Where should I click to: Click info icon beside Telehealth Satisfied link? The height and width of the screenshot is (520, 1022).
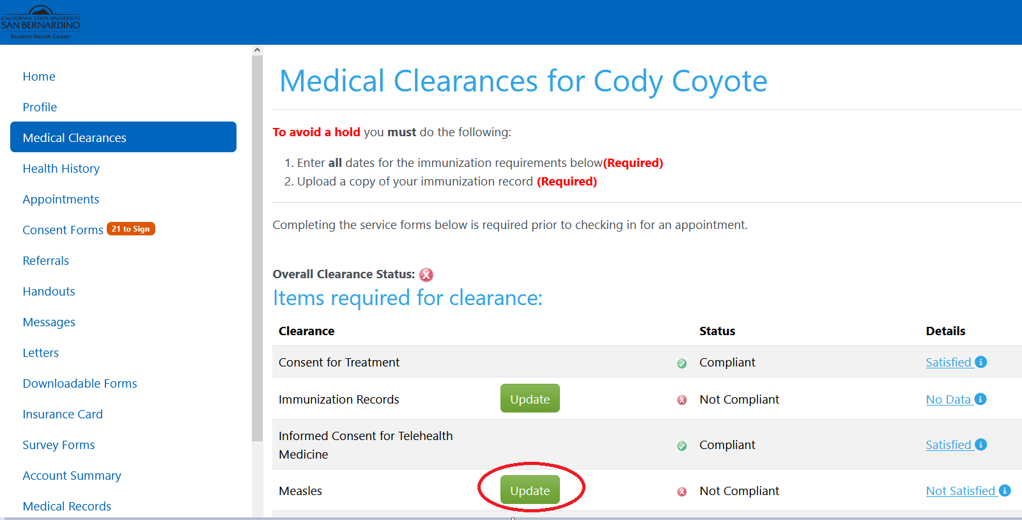click(981, 445)
